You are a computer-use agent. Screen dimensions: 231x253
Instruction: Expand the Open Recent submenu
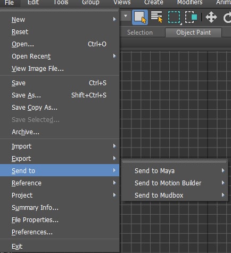click(60, 56)
